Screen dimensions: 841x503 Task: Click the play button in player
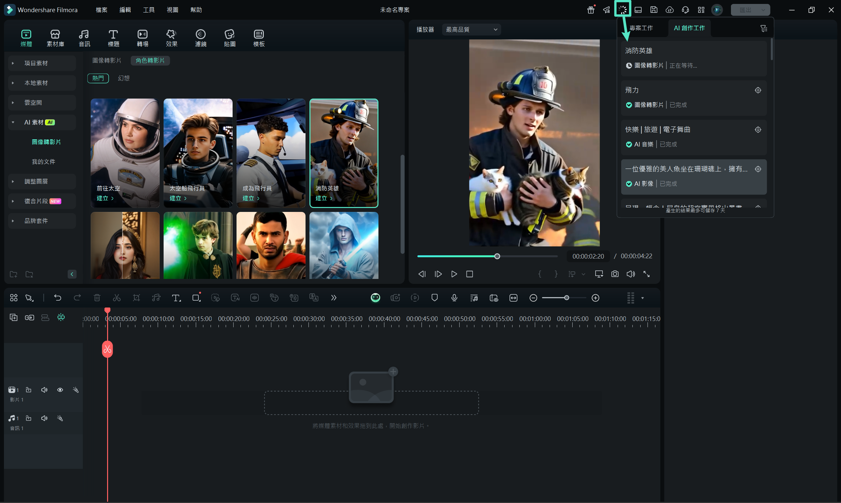click(x=454, y=274)
